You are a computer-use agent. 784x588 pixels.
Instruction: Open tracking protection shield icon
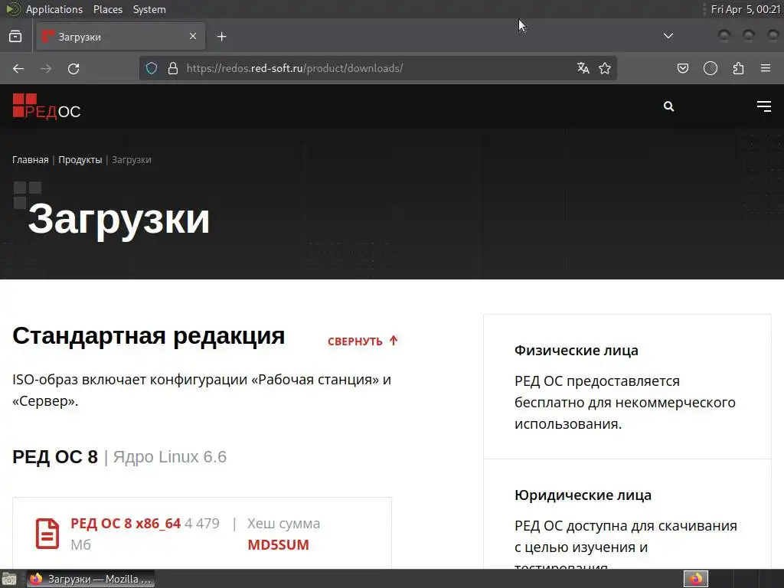pyautogui.click(x=152, y=68)
